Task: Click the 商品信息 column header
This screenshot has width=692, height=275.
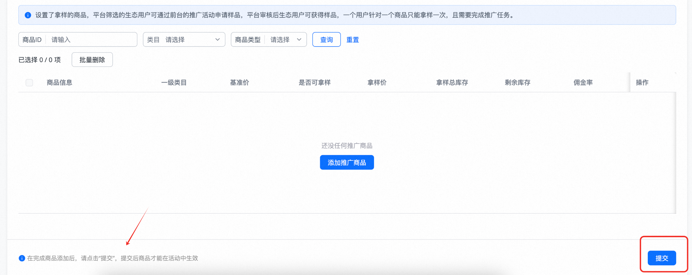Action: click(59, 82)
